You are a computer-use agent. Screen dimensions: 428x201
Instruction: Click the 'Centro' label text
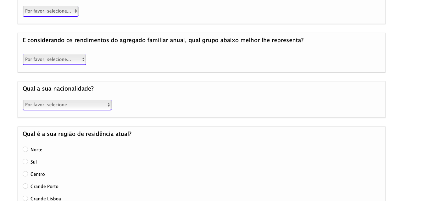pos(38,174)
